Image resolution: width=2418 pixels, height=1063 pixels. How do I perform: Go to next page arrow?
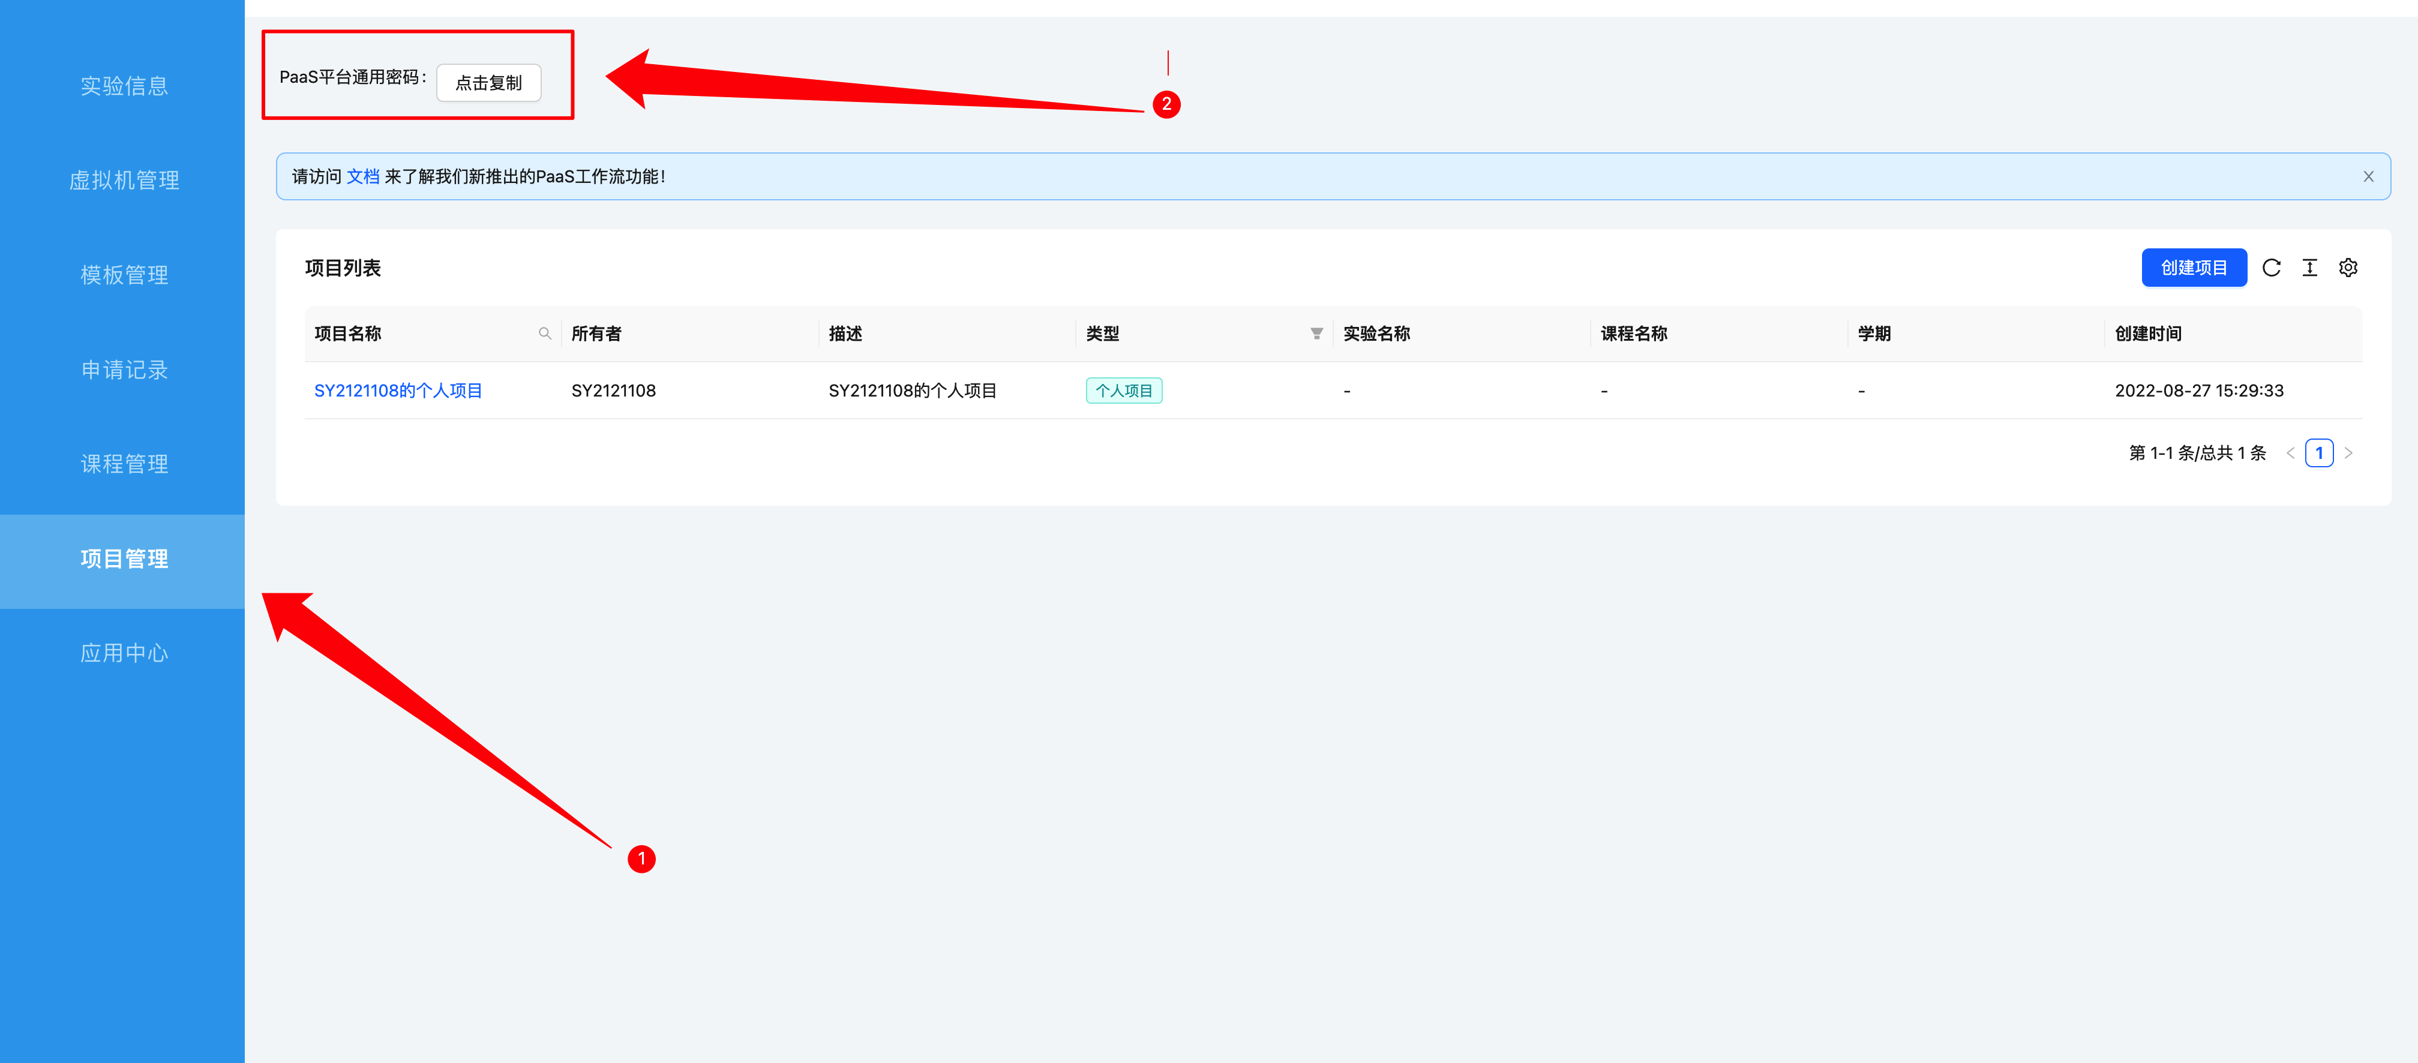coord(2348,453)
